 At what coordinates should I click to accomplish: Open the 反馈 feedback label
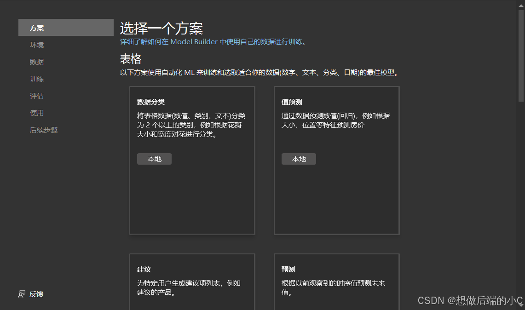point(36,294)
